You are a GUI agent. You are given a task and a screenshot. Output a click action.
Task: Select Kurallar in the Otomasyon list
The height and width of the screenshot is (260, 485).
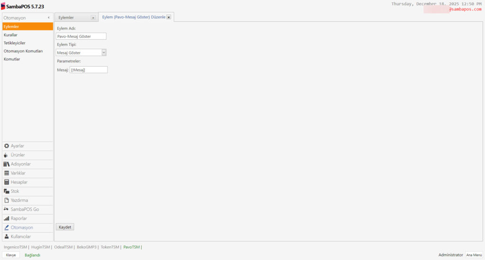[x=11, y=35]
